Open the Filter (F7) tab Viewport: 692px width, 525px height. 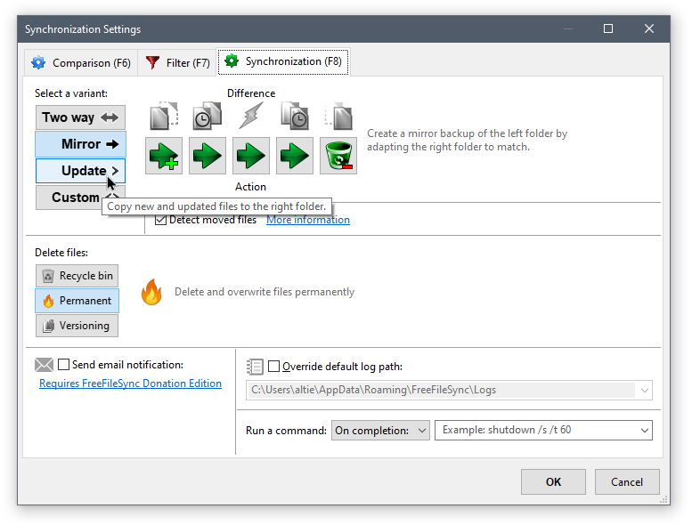click(x=177, y=63)
